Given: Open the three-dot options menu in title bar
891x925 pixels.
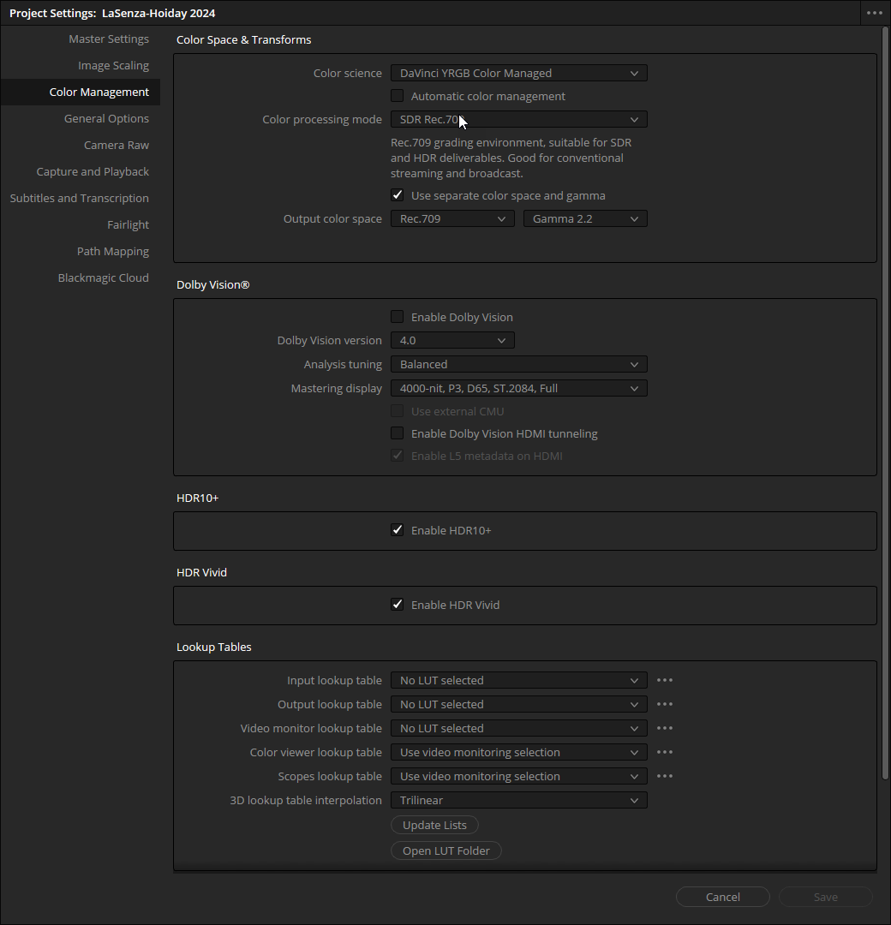Looking at the screenshot, I should click(x=875, y=13).
